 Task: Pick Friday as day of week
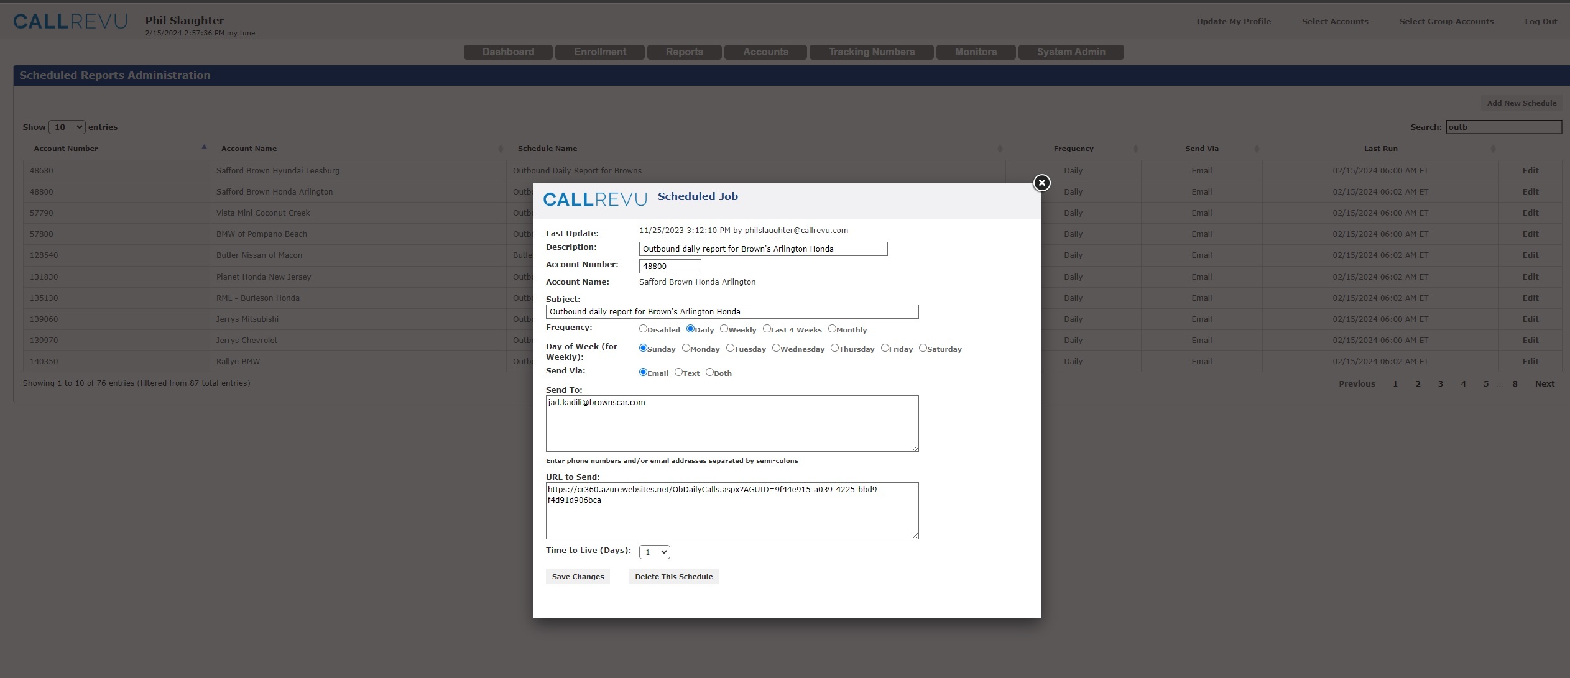point(885,348)
